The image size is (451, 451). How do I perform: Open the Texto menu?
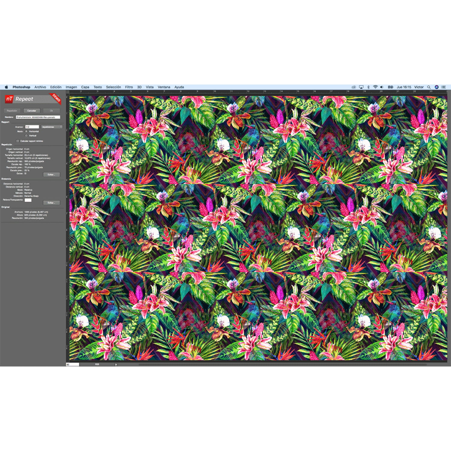coord(97,87)
